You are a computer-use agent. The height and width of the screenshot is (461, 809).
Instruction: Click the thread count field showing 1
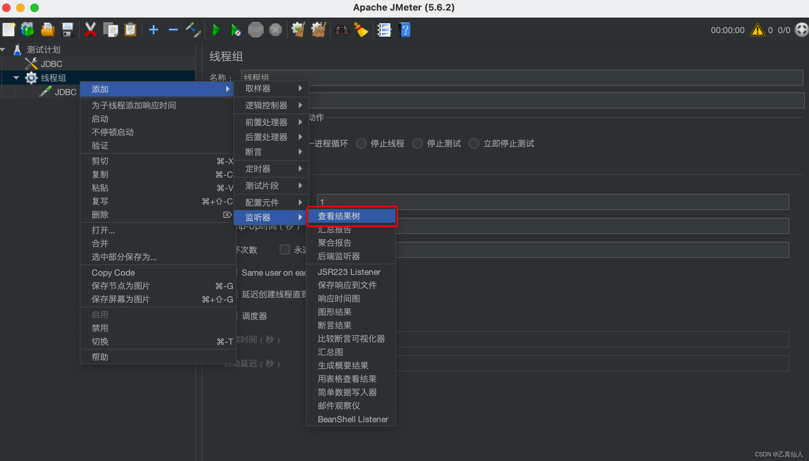point(553,202)
